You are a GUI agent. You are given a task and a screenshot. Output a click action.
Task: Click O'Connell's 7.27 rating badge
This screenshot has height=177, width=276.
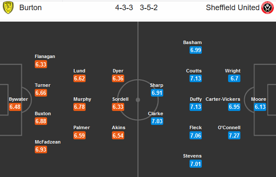click(x=234, y=135)
